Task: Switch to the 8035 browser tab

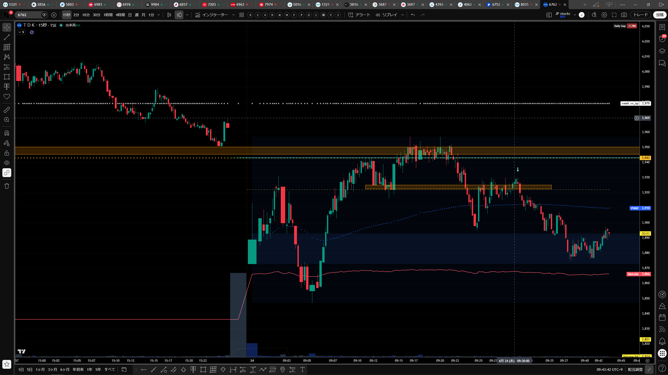Action: [x=524, y=4]
